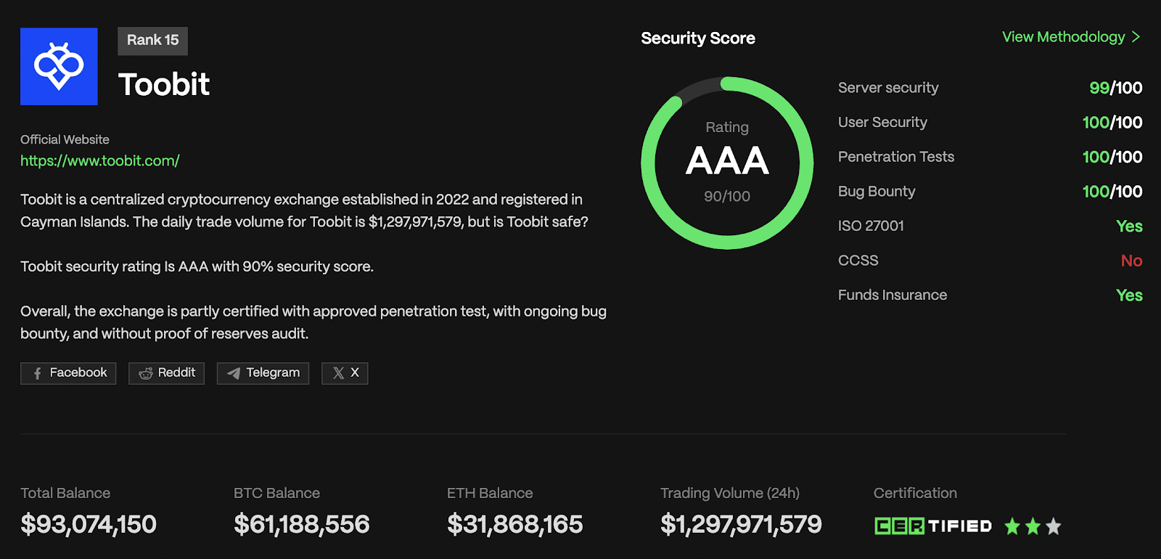Viewport: 1161px width, 559px height.
Task: Click the Rank 15 badge
Action: (x=152, y=41)
